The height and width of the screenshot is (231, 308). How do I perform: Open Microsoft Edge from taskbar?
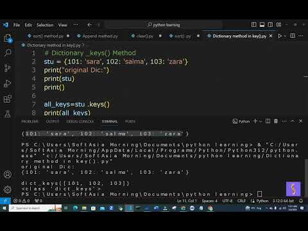coord(75,208)
